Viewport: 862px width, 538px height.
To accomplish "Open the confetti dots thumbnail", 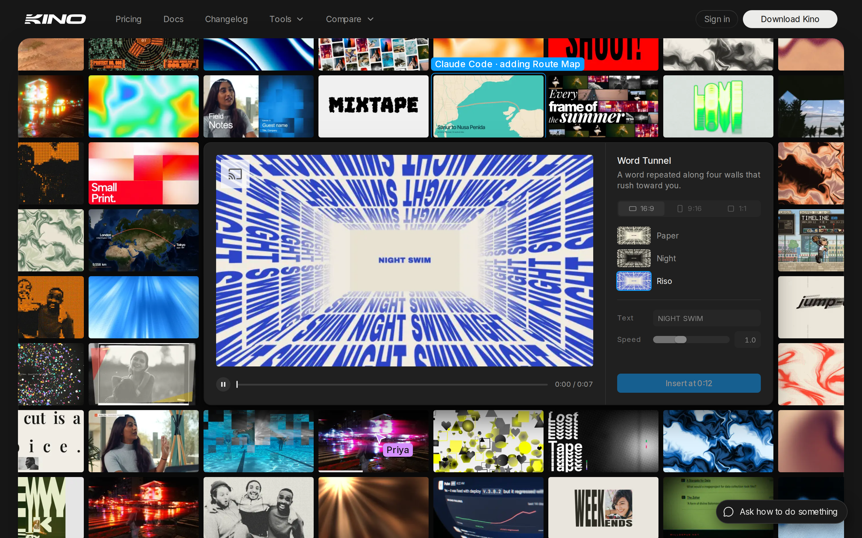I will point(51,374).
